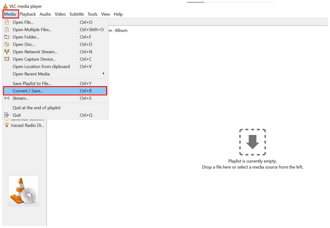
Task: Click the Open Network Stream icon
Action: coord(7,52)
